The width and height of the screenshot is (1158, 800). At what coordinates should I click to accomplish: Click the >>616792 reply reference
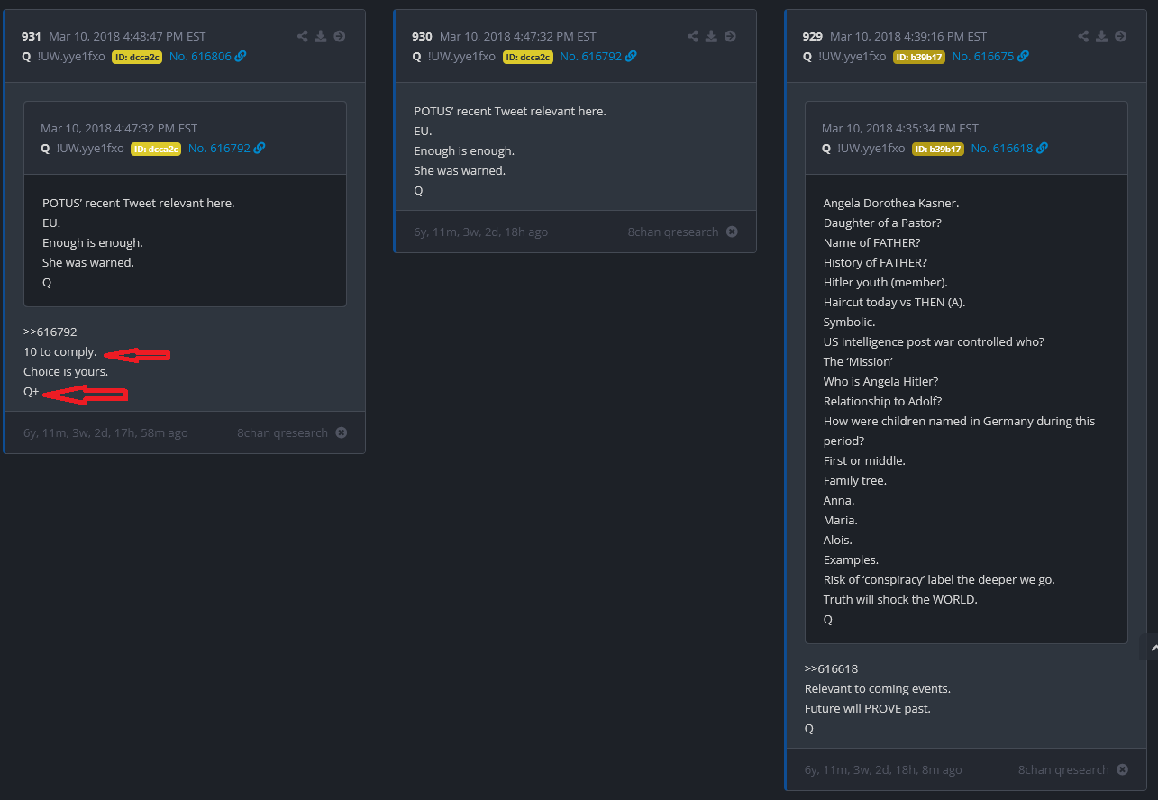[x=44, y=332]
